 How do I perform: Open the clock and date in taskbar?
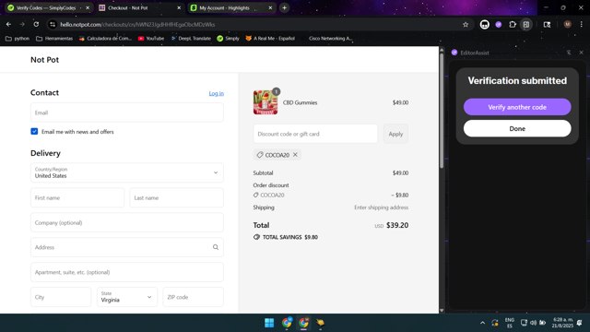(563, 323)
